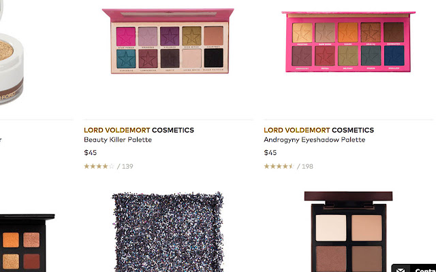
Task: Click the $45 price under Beauty Killer
Action: pos(91,152)
